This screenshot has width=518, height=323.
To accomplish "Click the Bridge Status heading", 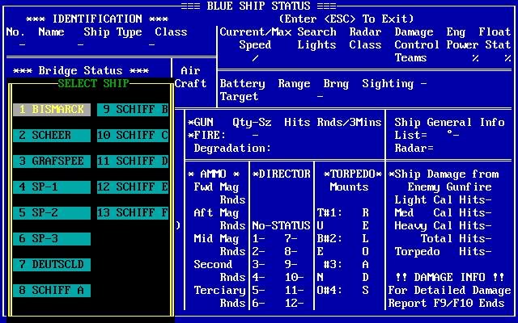I will coord(81,70).
